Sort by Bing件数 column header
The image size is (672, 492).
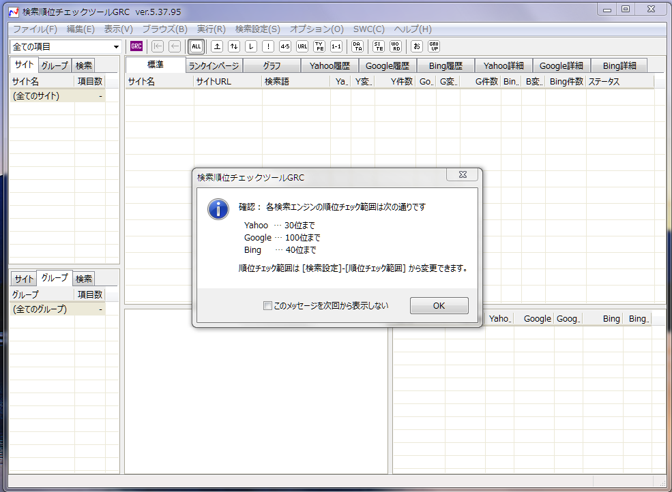tap(566, 81)
